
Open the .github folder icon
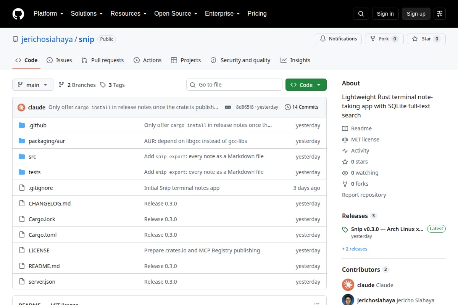(x=22, y=125)
